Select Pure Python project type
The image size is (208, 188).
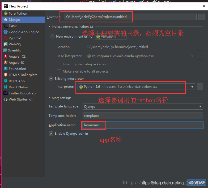pos(23,13)
